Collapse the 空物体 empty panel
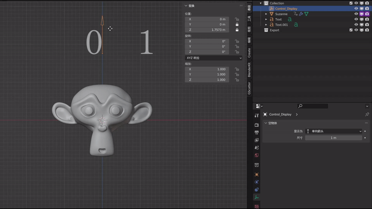This screenshot has width=372, height=209. [266, 123]
